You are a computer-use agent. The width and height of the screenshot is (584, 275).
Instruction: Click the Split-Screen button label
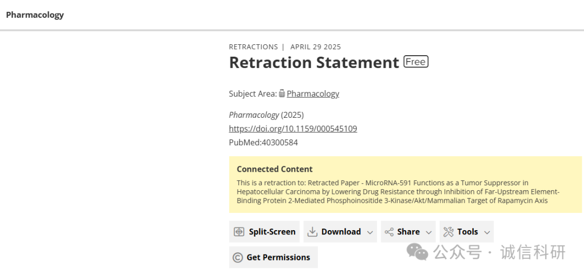point(272,232)
